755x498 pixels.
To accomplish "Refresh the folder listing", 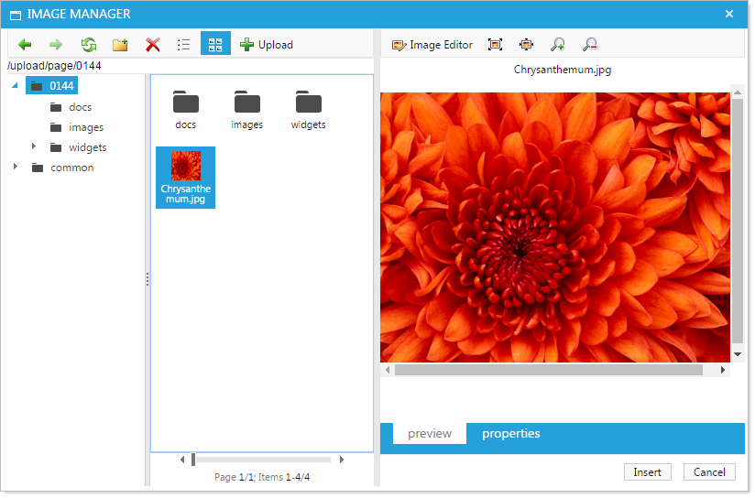I will tap(89, 45).
